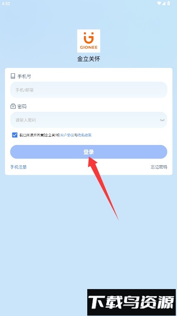The height and width of the screenshot is (316, 177).
Task: Tap the 手机号 field label
Action: click(24, 76)
